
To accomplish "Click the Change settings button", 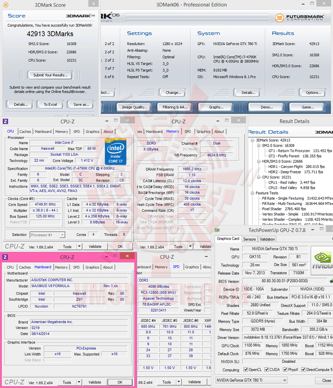I will (173, 92).
